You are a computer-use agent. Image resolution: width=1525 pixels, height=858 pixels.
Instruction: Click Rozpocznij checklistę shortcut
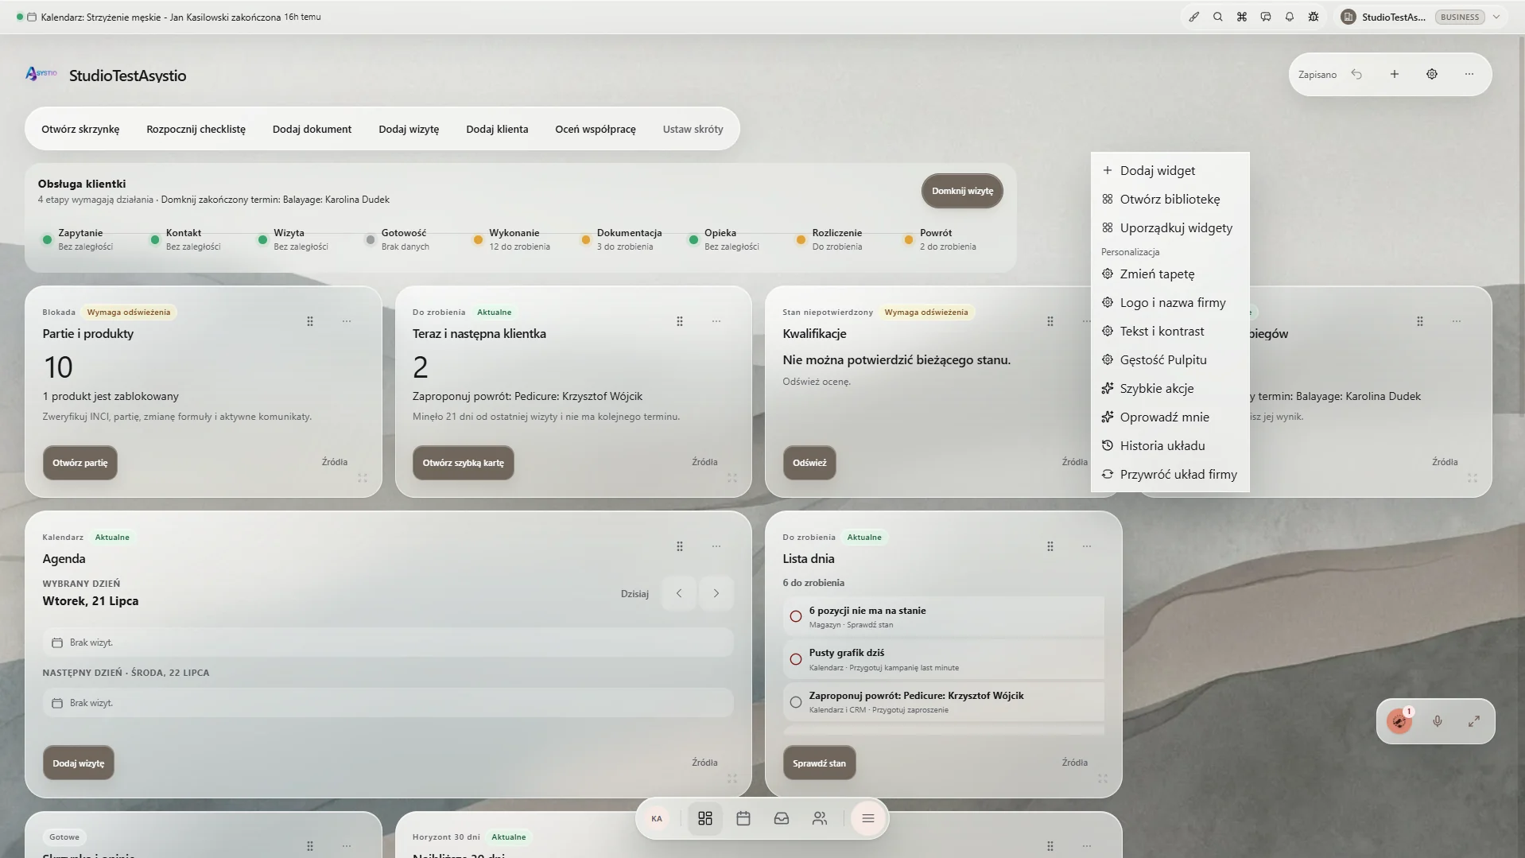(x=196, y=129)
